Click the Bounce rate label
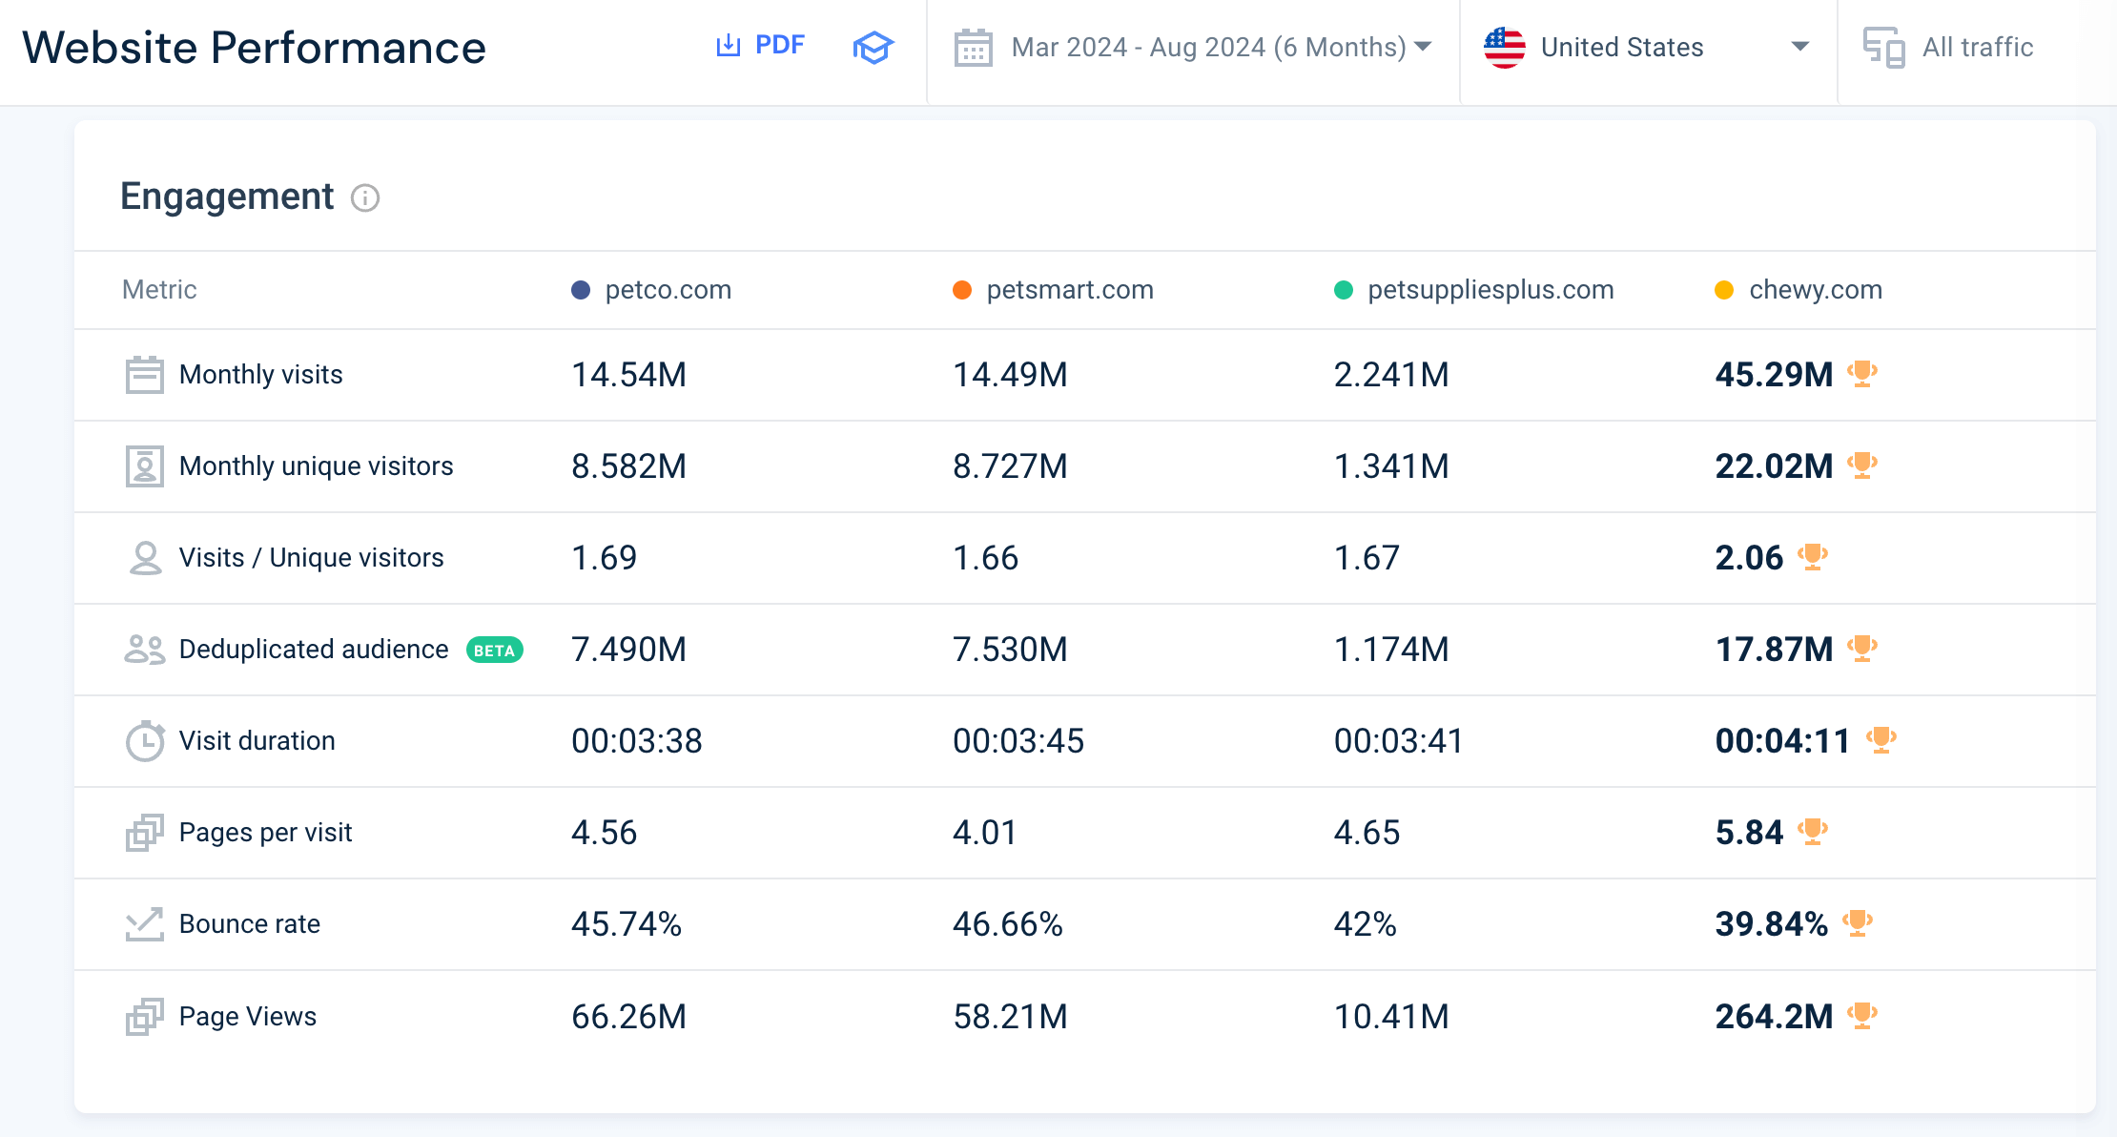 249,924
